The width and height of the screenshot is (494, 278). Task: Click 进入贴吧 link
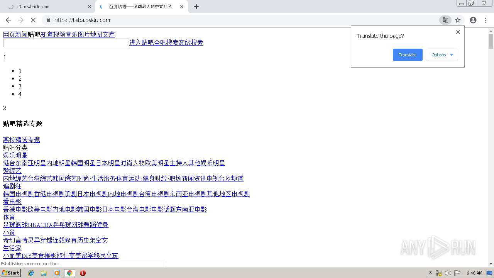coord(141,42)
